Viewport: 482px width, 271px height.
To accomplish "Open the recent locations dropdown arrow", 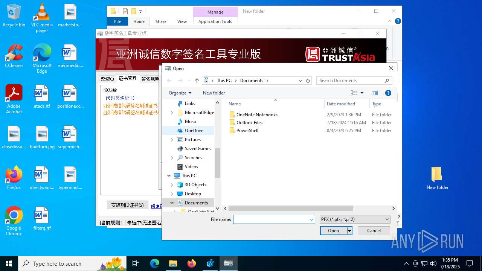I will pyautogui.click(x=189, y=81).
